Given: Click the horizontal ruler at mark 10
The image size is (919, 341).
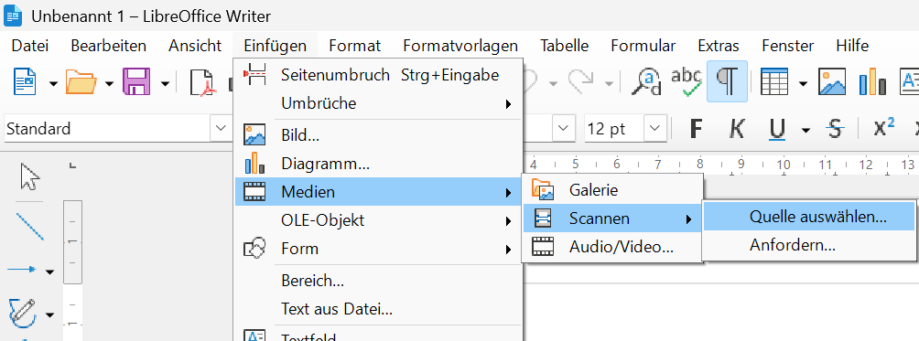Looking at the screenshot, I should coord(783,165).
